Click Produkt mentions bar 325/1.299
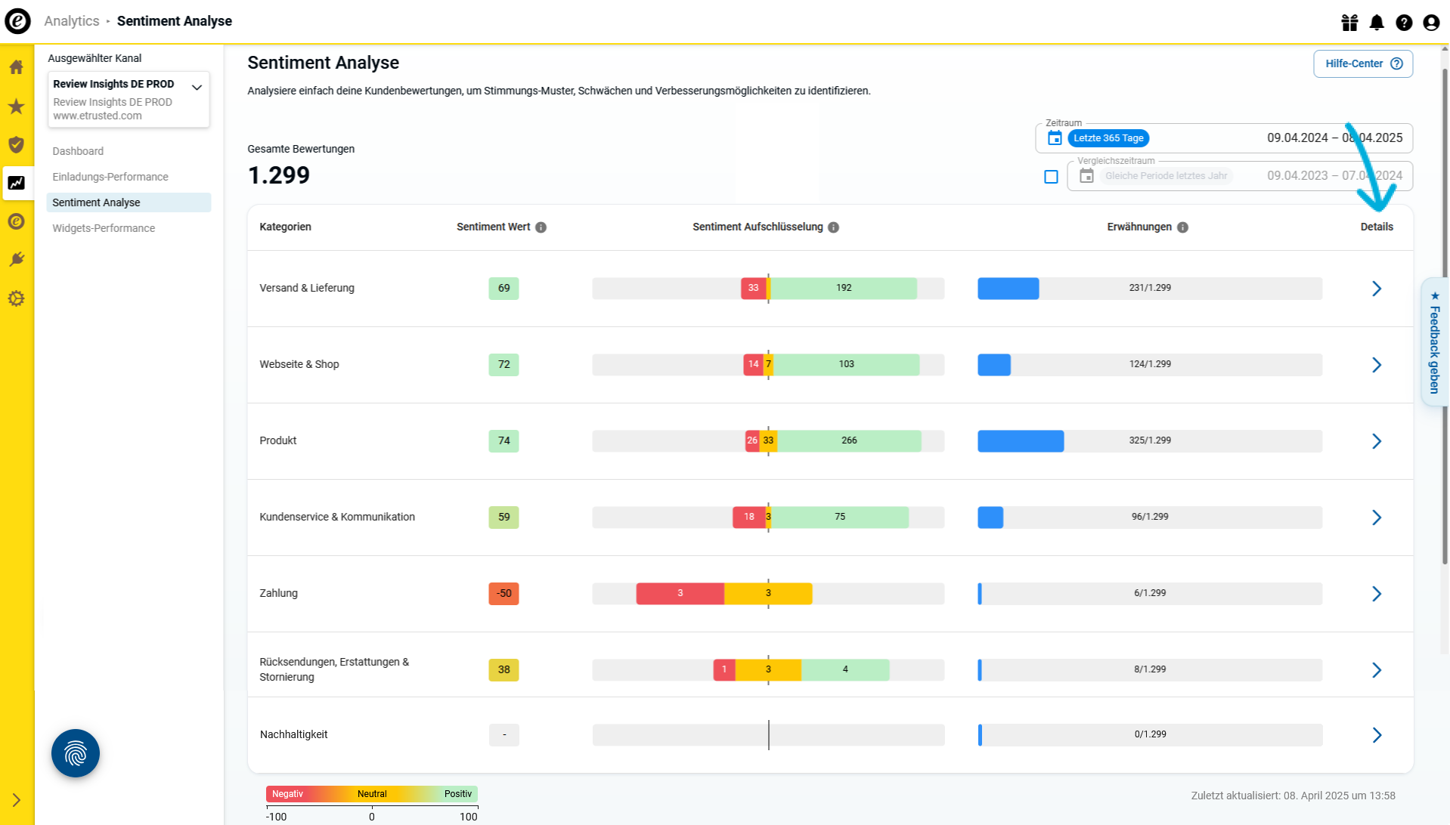Screen dimensions: 1450x825 click(x=1150, y=440)
